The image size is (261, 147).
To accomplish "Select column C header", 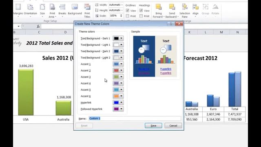I will click(x=39, y=32).
